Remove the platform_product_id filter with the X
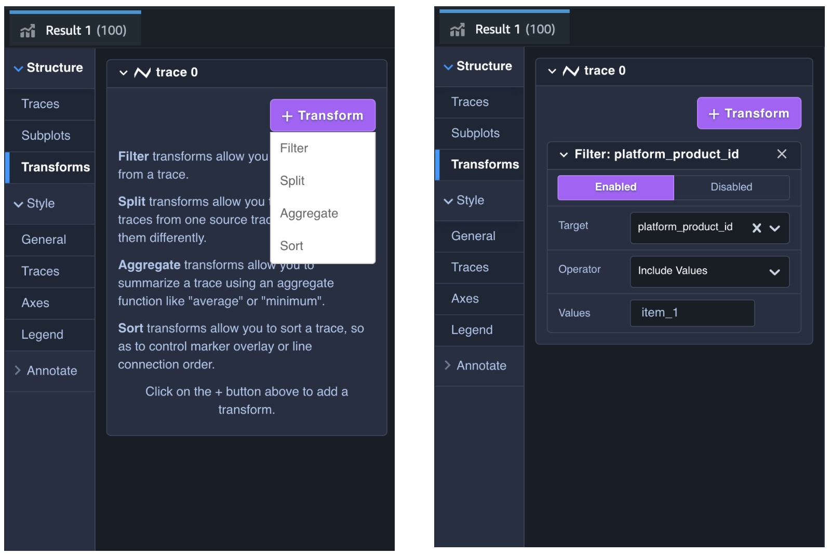The height and width of the screenshot is (554, 830). coord(781,154)
